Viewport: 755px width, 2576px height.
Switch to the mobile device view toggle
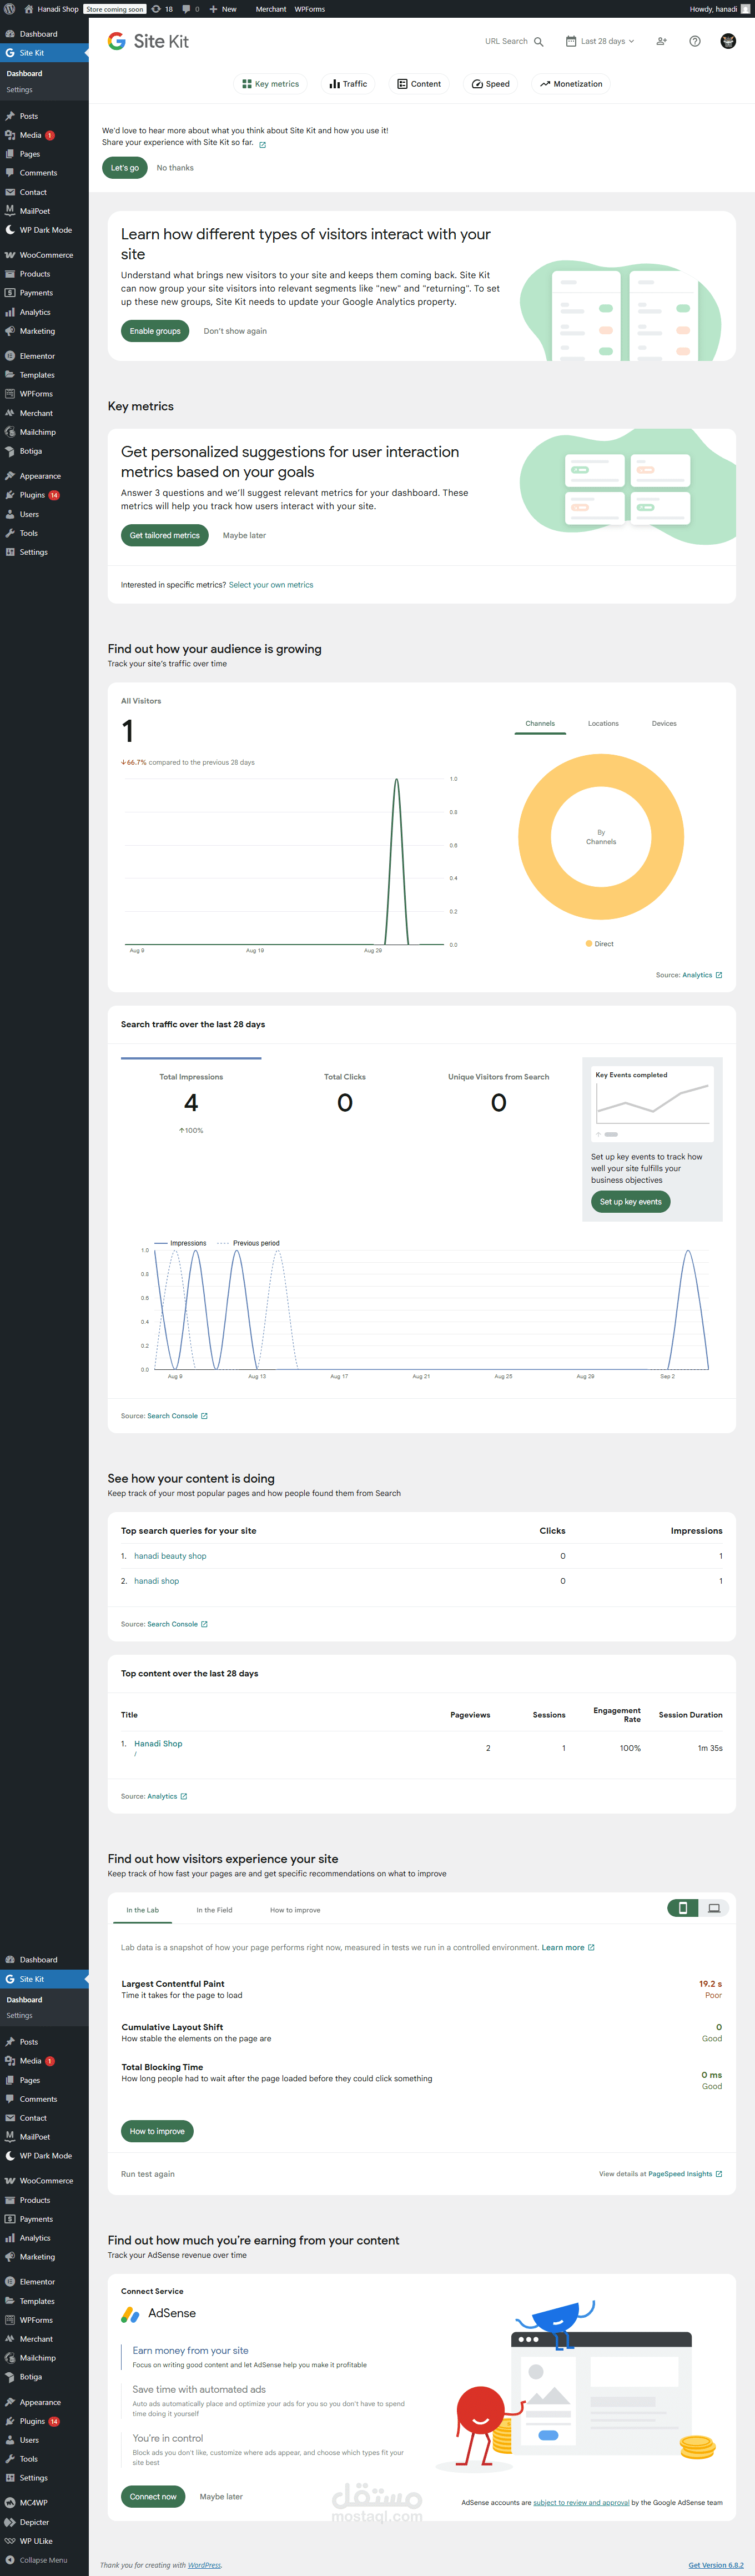click(x=683, y=1908)
